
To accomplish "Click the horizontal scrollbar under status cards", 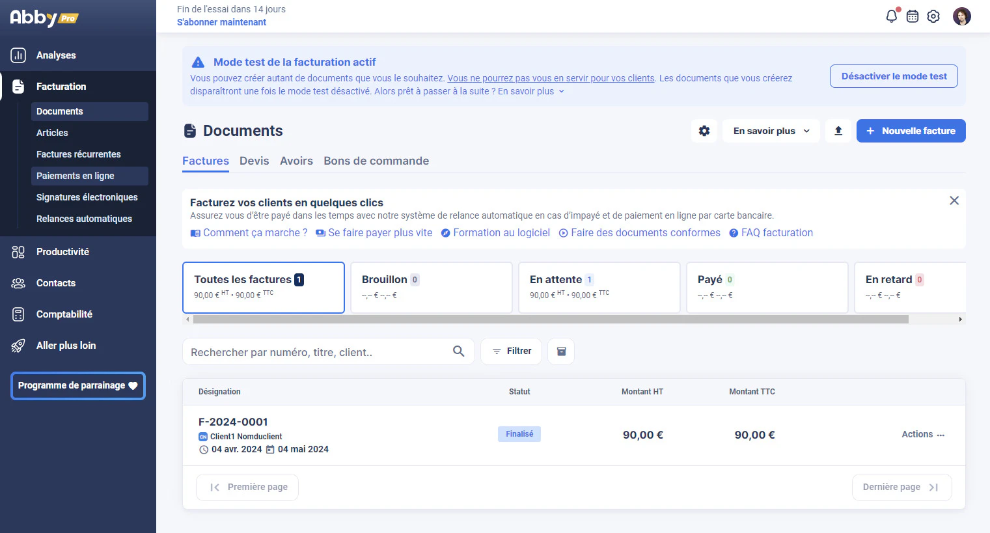I will [551, 320].
